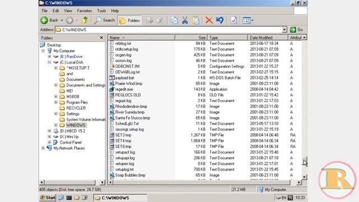Collapse the My Computer tree node
359x202 pixels.
(x=43, y=51)
